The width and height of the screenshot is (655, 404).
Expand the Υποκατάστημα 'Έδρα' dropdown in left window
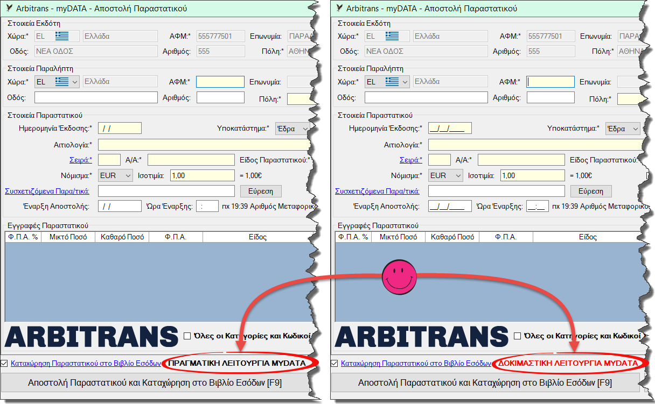pyautogui.click(x=292, y=129)
